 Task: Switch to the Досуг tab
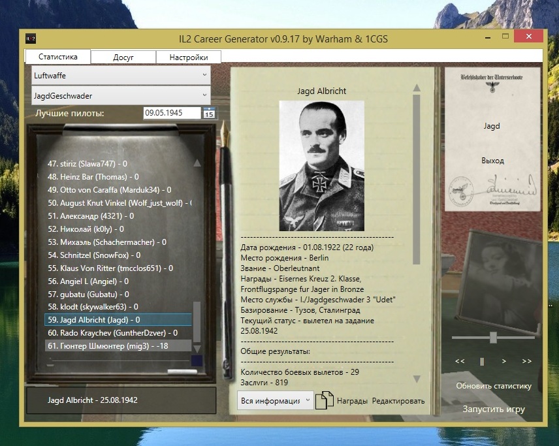point(123,57)
